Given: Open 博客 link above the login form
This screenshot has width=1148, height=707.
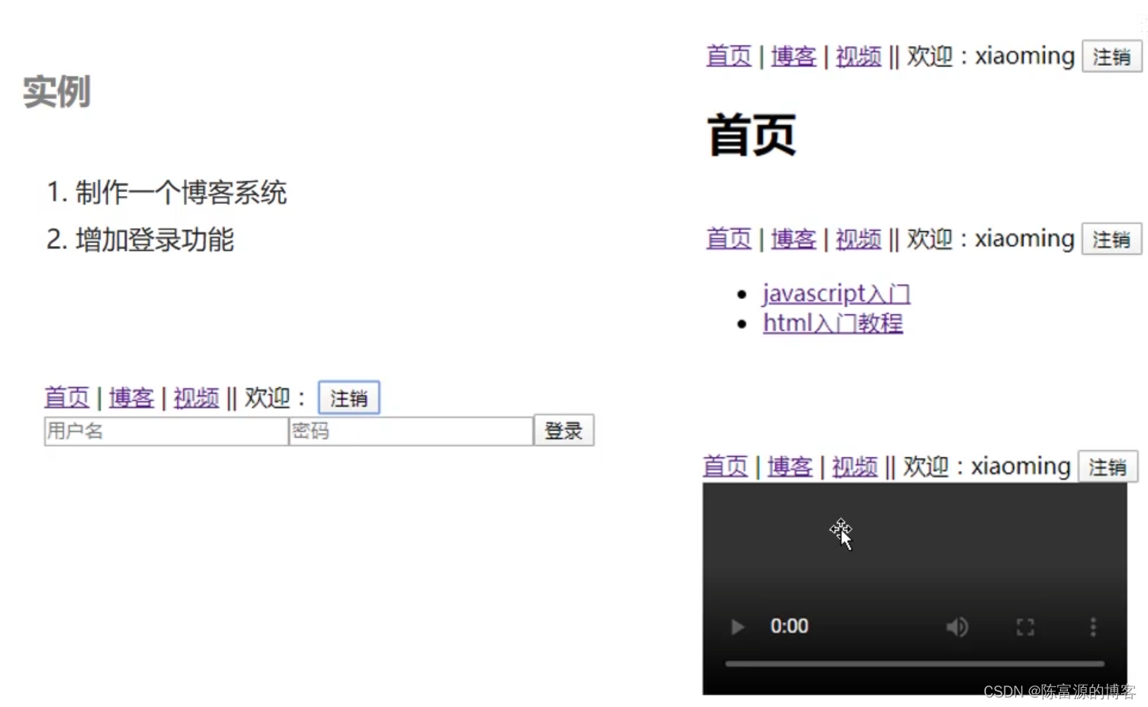Looking at the screenshot, I should click(x=131, y=398).
